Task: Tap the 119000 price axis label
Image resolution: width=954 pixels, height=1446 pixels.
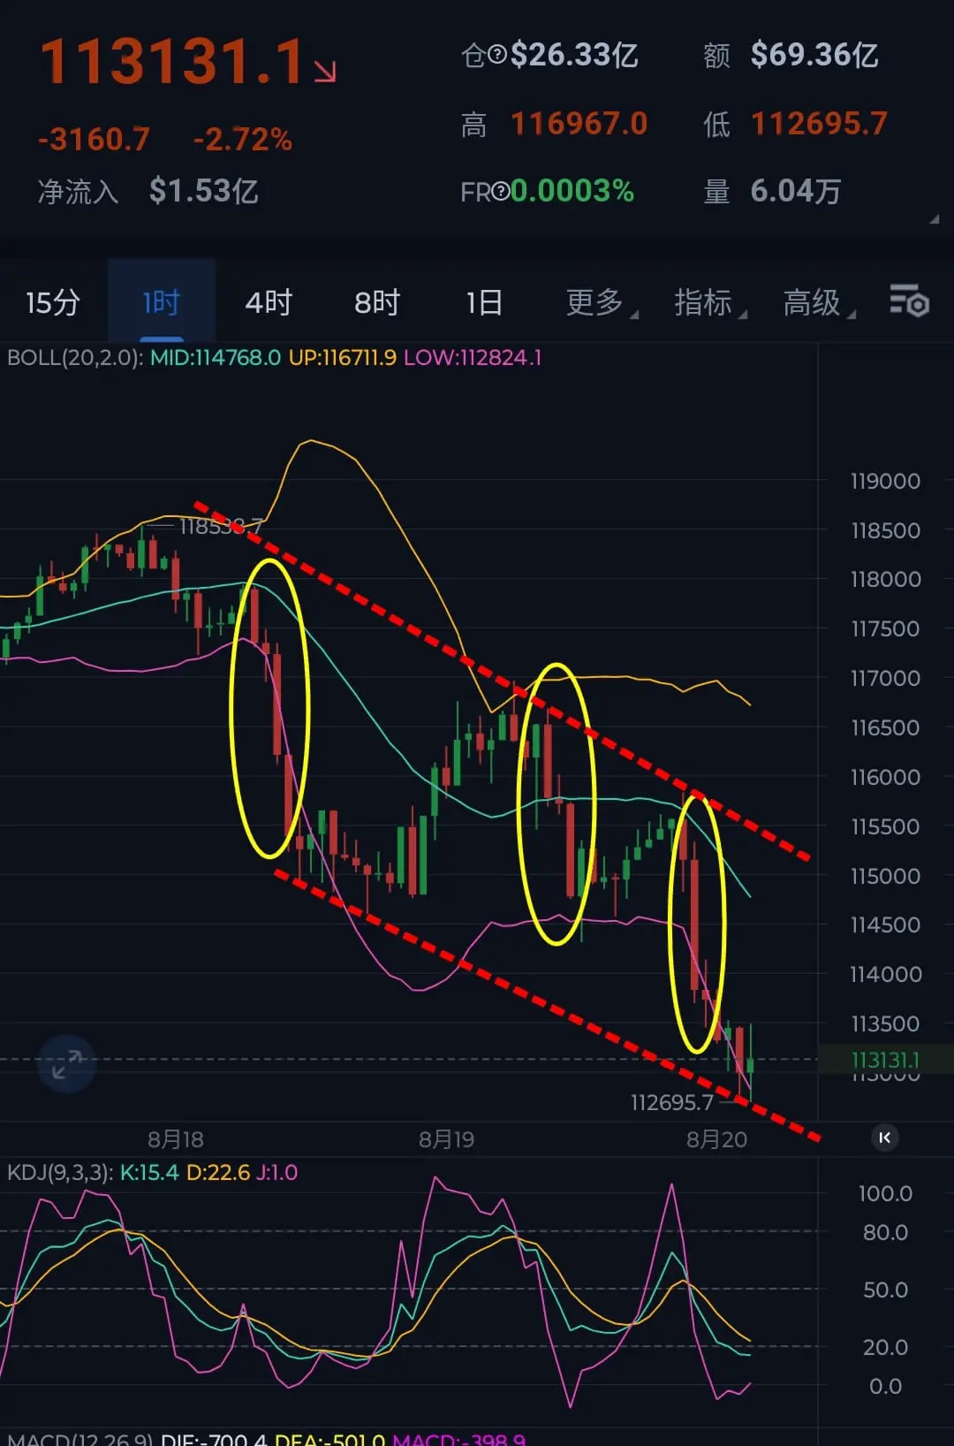Action: click(885, 482)
